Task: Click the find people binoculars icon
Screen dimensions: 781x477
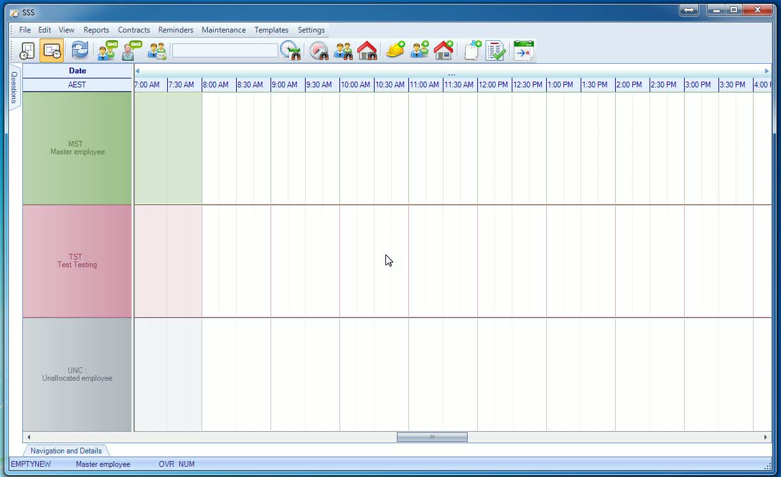Action: pos(343,50)
